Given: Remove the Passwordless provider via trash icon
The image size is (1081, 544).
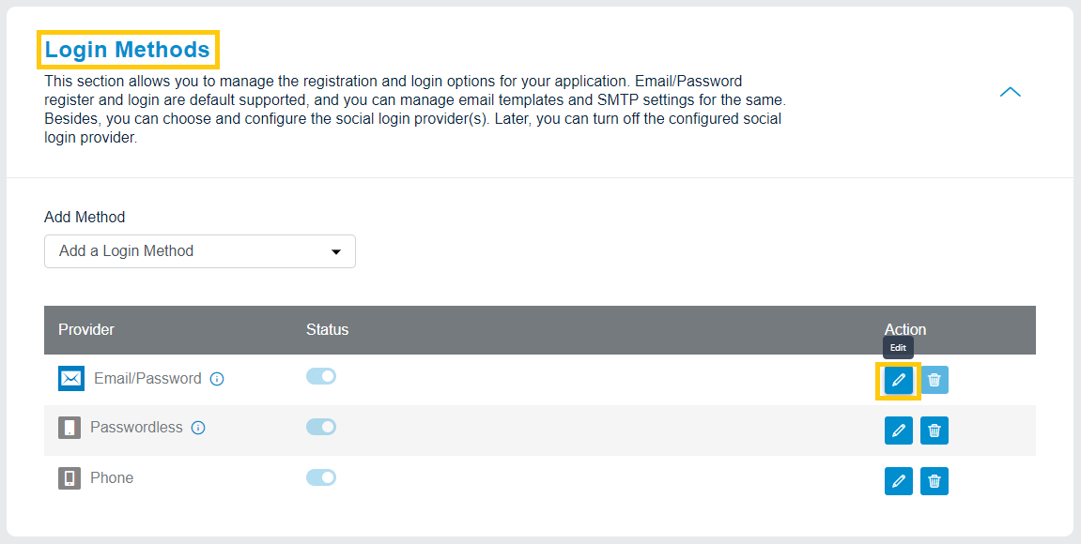Looking at the screenshot, I should click(x=934, y=431).
